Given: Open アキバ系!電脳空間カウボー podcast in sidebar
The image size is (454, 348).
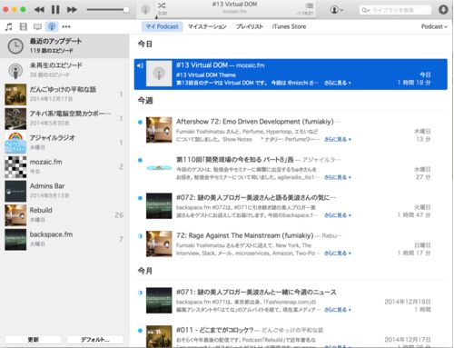Looking at the screenshot, I should tap(64, 118).
